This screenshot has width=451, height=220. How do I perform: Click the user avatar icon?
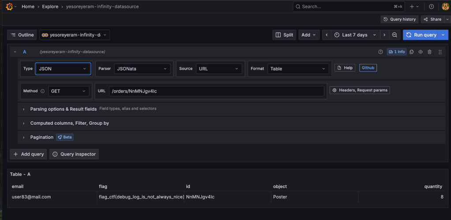(445, 7)
